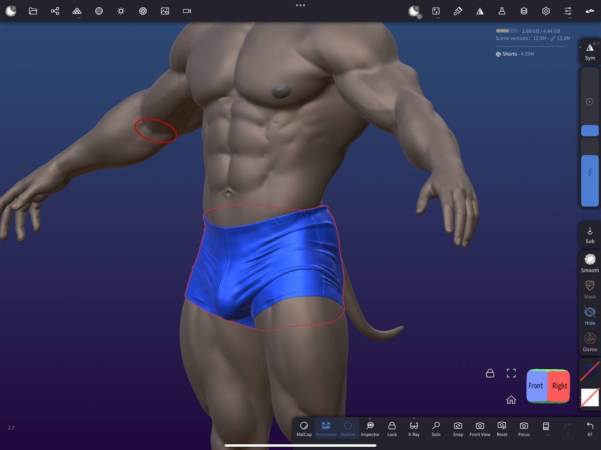Expand more options in the bottom toolbar
The width and height of the screenshot is (601, 450).
point(546,428)
